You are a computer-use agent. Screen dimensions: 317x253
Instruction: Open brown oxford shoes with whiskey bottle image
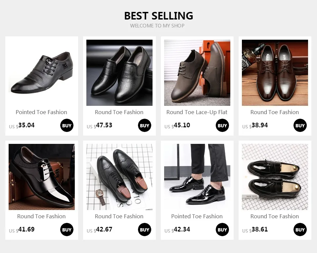tap(275, 73)
